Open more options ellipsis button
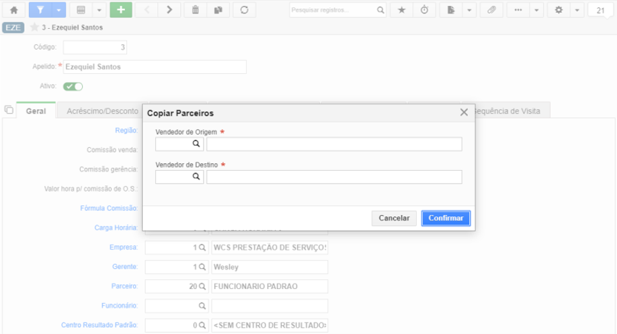The height and width of the screenshot is (334, 617). click(x=518, y=10)
